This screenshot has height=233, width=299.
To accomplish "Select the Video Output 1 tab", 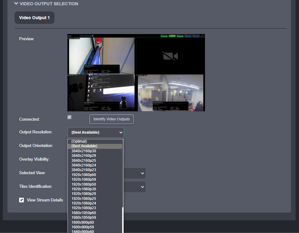I will click(x=34, y=18).
